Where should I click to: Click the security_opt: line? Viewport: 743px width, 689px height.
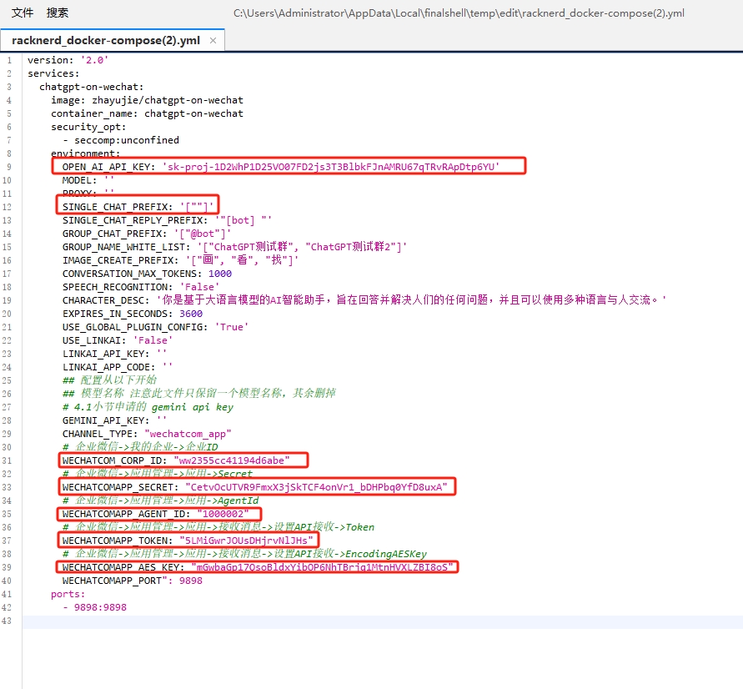[88, 127]
